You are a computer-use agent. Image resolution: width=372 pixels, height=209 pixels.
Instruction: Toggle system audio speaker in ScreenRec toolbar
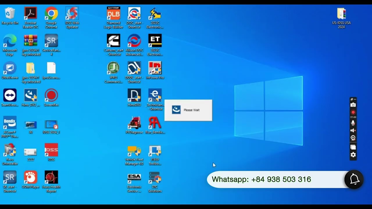pos(353,131)
